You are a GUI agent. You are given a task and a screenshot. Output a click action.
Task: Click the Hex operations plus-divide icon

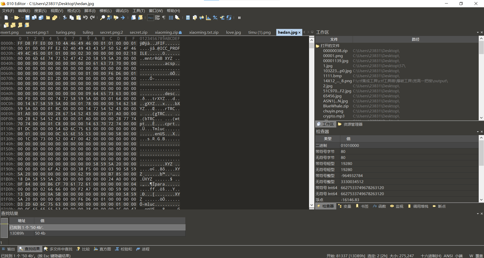click(215, 18)
